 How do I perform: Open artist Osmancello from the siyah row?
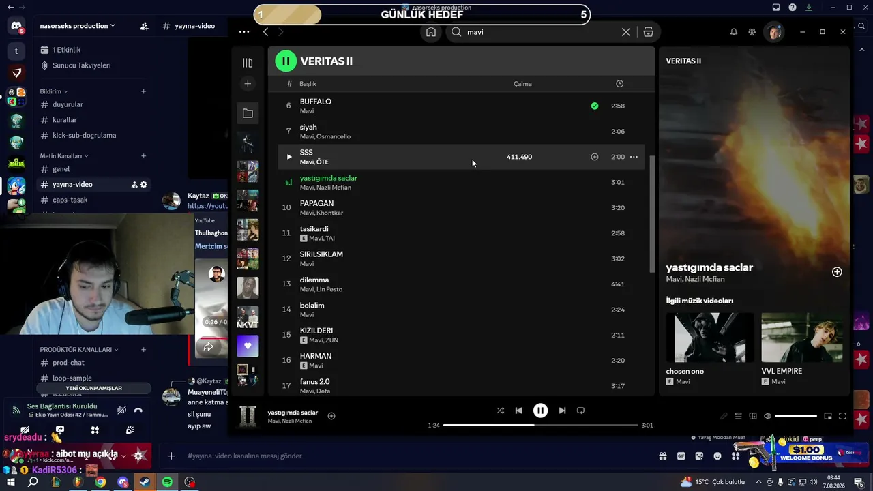tap(334, 136)
